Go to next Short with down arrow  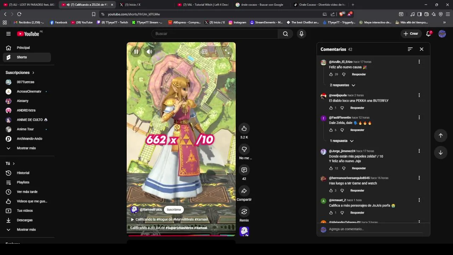[441, 153]
